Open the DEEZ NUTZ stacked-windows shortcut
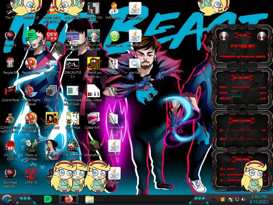Viewport: 273px width, 205px height. pyautogui.click(x=52, y=93)
